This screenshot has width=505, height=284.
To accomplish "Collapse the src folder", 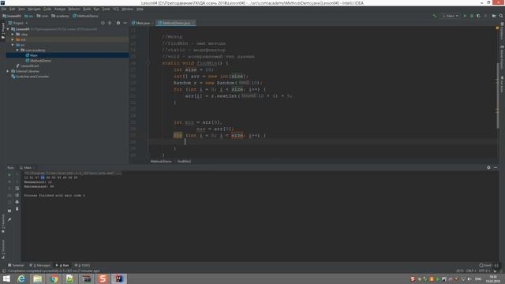I will (13, 45).
